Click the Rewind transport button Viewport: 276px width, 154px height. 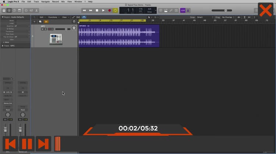(x=84, y=10)
